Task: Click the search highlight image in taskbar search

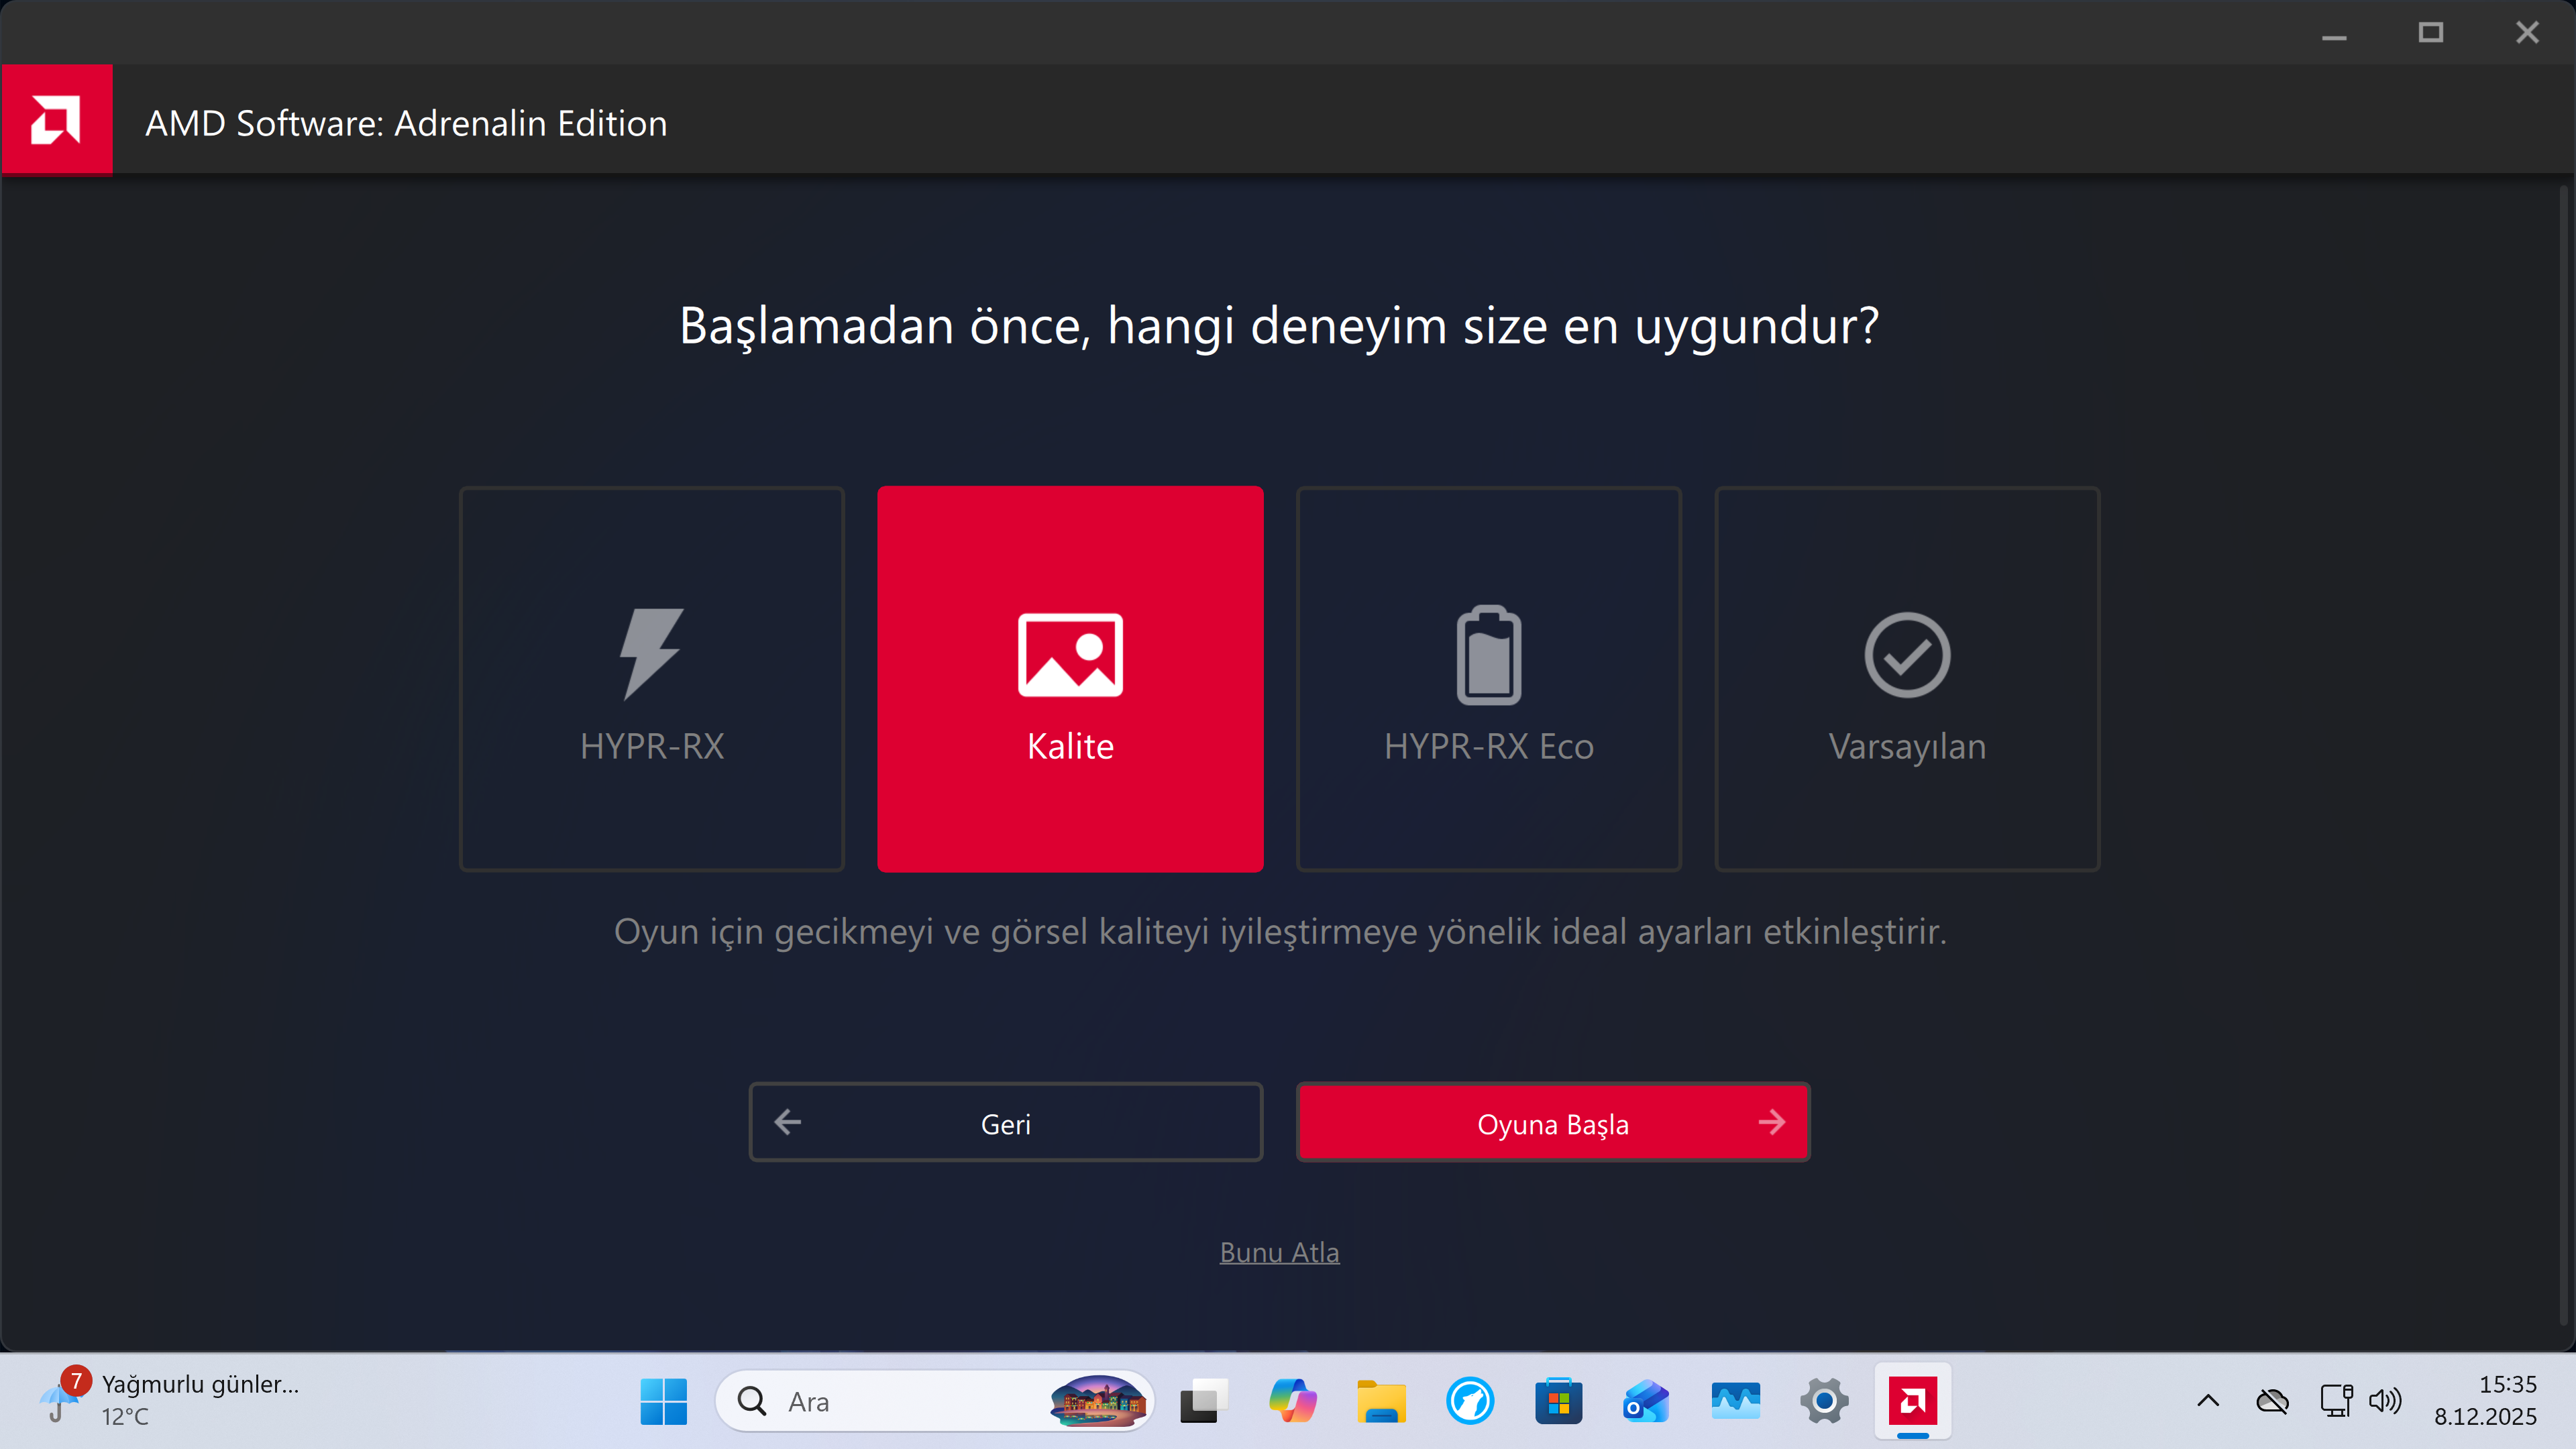Action: point(1098,1401)
